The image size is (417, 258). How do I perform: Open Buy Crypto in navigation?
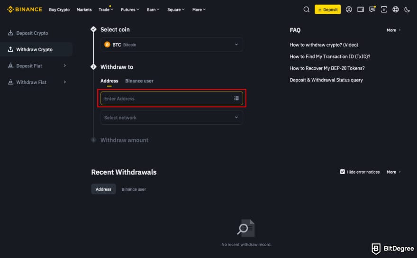coord(59,9)
